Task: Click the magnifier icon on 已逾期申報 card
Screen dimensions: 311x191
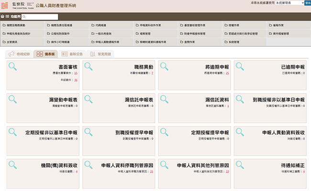Action: tap(240, 67)
